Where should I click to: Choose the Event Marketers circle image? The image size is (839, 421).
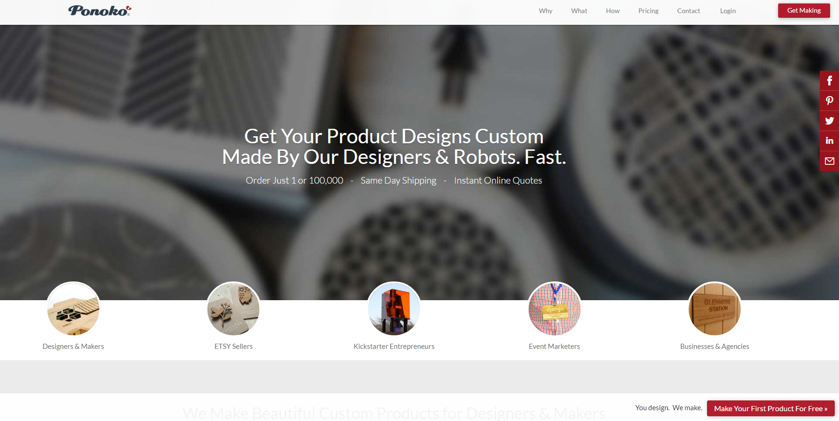click(x=554, y=309)
